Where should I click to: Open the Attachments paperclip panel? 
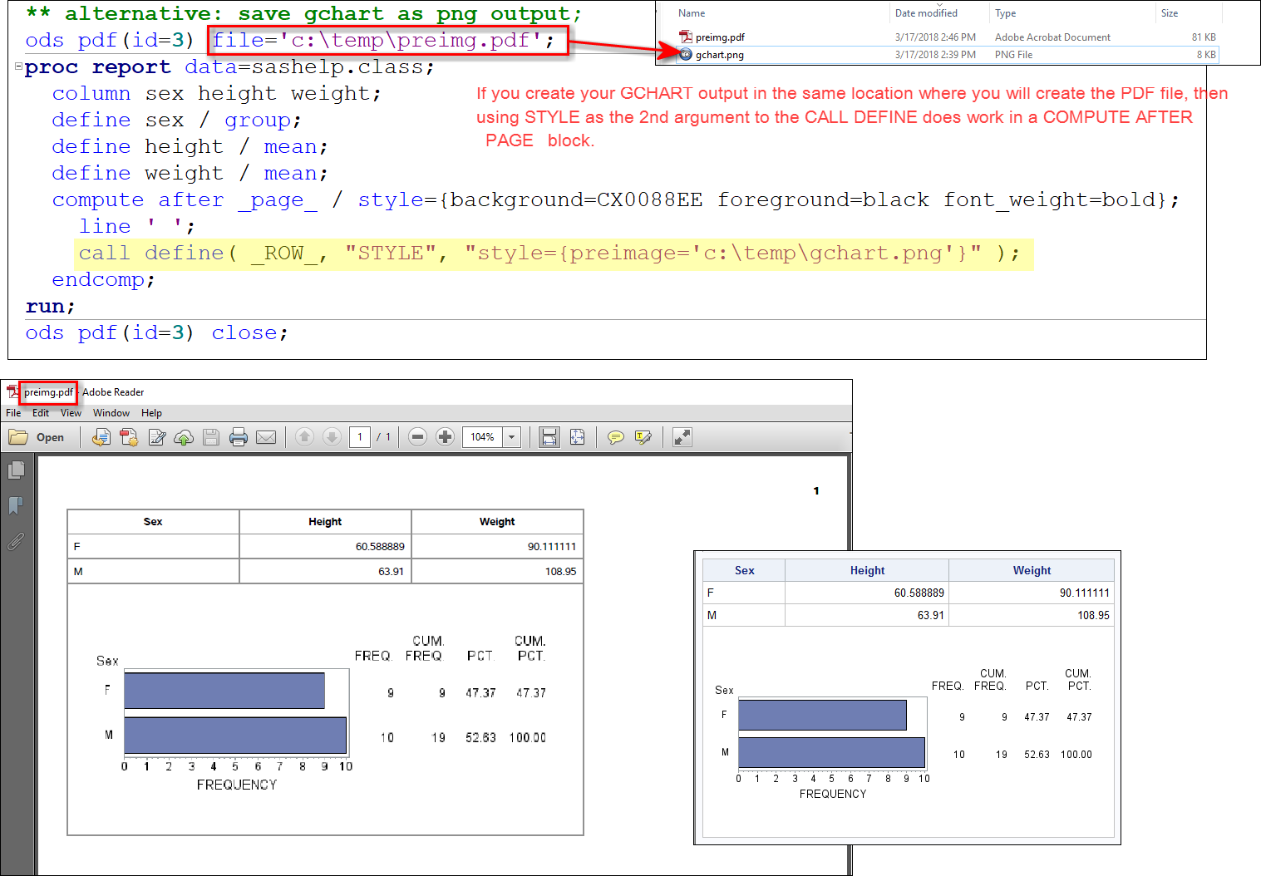tap(15, 541)
